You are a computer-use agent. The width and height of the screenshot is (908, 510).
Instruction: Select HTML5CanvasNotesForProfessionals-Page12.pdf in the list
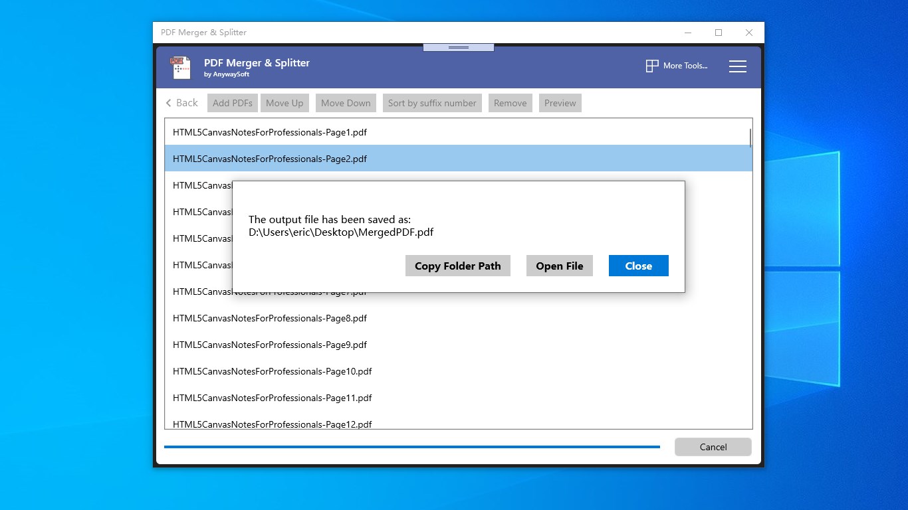pyautogui.click(x=272, y=424)
